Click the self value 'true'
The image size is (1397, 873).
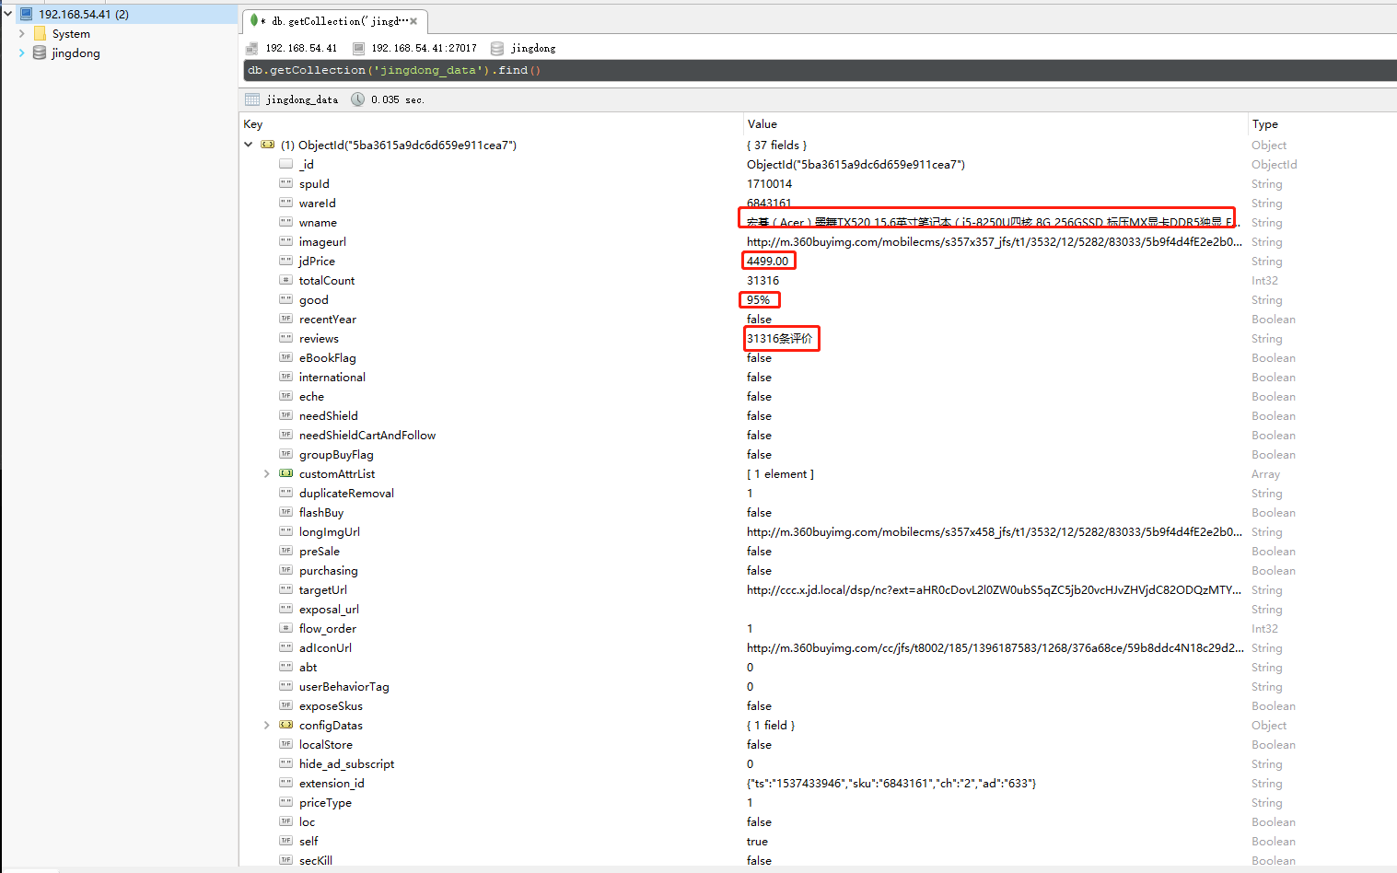pos(757,841)
